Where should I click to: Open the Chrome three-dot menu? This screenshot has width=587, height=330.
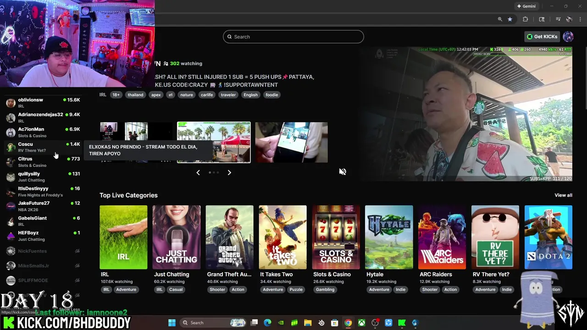pos(581,19)
